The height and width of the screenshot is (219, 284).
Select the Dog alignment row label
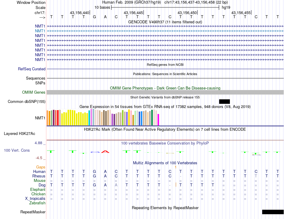pyautogui.click(x=42, y=185)
